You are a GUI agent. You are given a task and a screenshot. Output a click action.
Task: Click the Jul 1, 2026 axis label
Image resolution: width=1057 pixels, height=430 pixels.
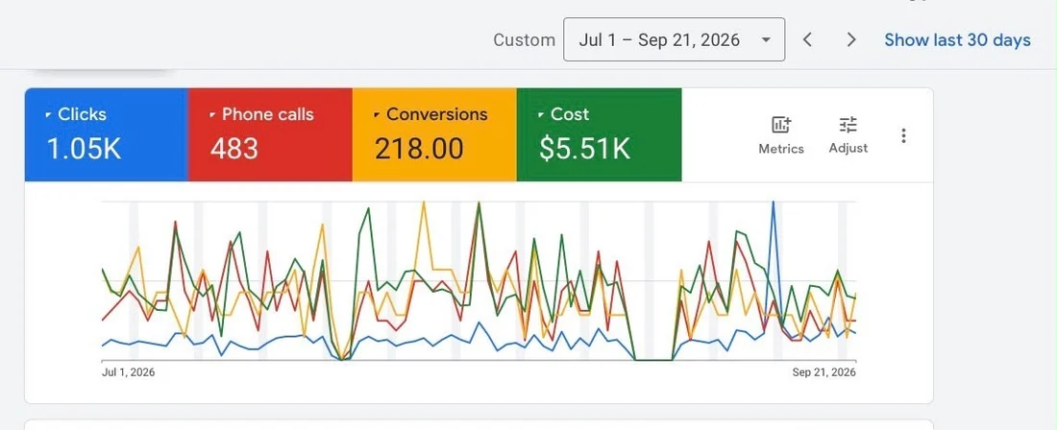tap(128, 372)
